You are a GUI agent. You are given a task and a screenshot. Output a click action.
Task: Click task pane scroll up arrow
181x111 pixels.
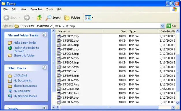pyautogui.click(x=53, y=31)
